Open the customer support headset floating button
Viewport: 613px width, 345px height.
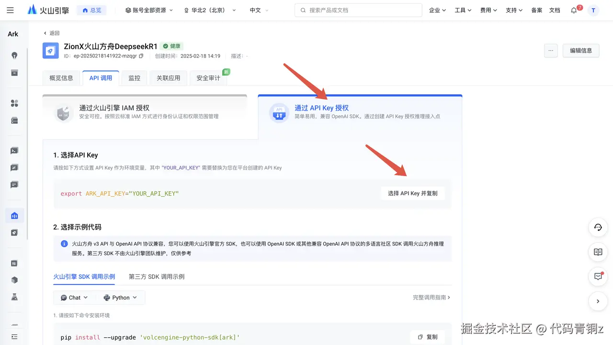coord(598,227)
